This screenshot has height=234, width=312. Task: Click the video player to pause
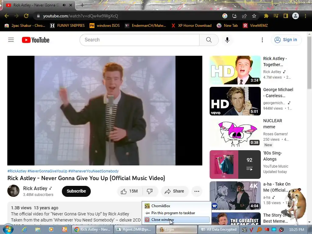click(105, 110)
